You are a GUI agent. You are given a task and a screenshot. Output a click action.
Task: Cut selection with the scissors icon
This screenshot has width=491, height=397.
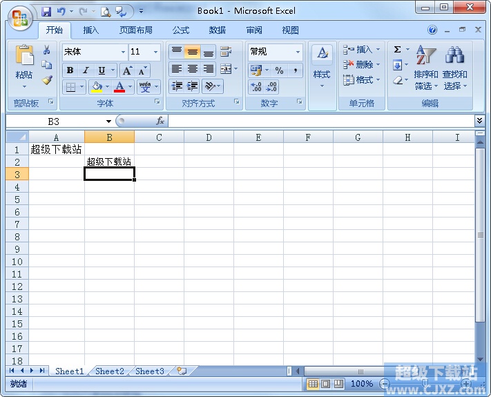[47, 50]
